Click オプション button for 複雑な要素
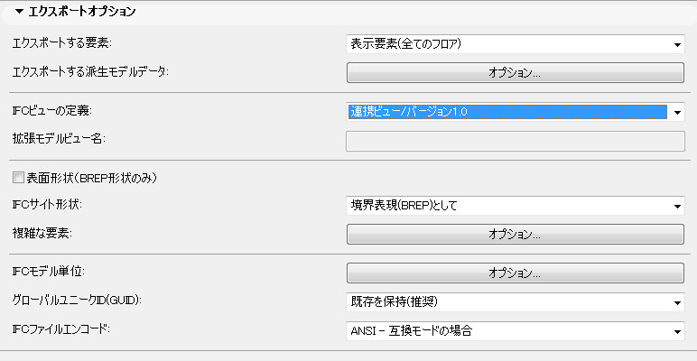 pos(515,235)
